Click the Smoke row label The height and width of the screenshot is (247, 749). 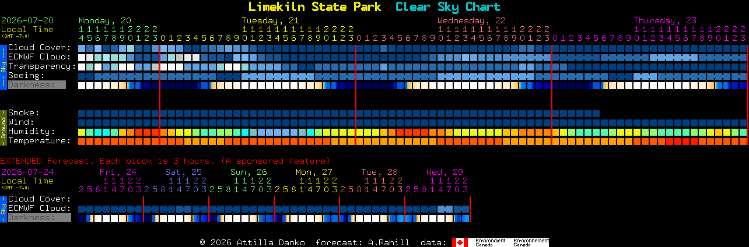click(x=23, y=113)
